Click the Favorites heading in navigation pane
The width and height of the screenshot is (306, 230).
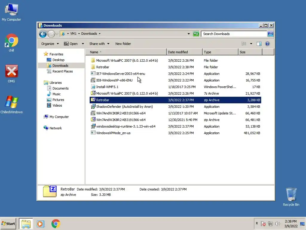(56, 54)
